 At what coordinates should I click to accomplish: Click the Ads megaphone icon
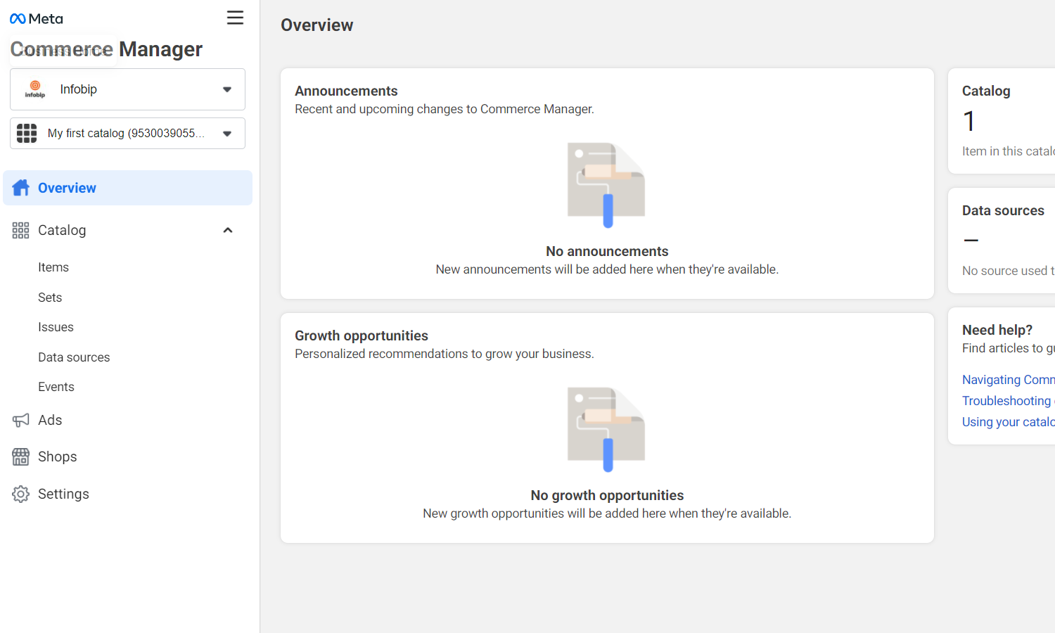20,420
